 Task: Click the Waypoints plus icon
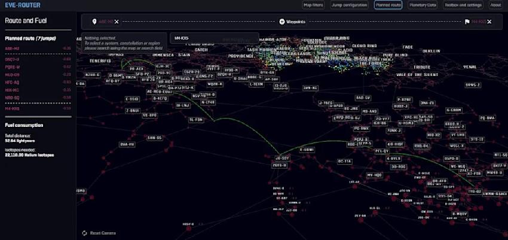click(x=282, y=22)
